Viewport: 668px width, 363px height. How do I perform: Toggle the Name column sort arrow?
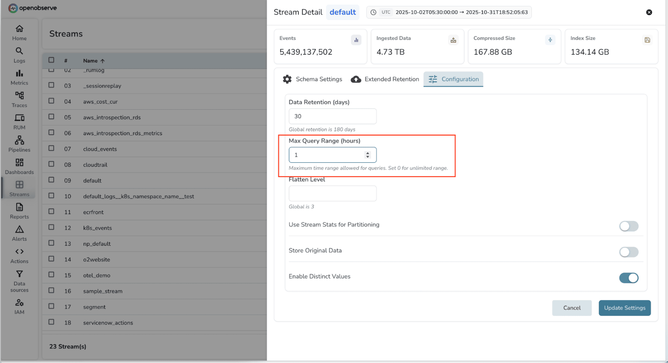(x=102, y=61)
